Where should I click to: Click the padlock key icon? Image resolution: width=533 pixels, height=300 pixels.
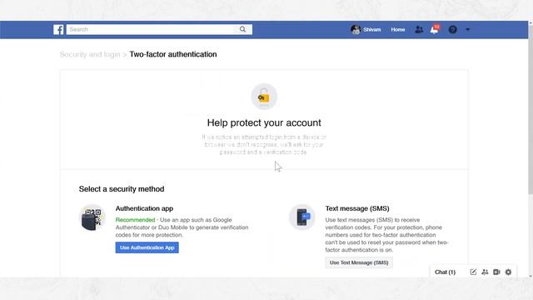point(264,97)
